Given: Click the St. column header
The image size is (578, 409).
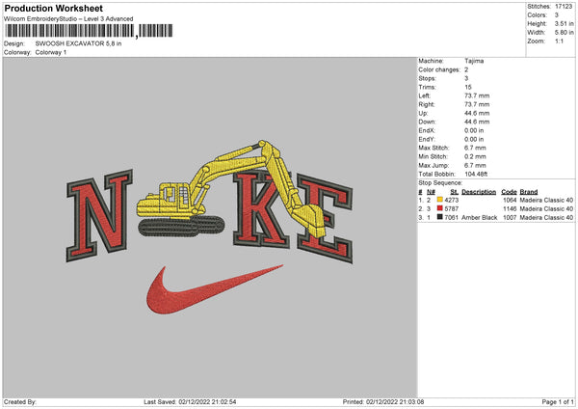Looking at the screenshot, I should pyautogui.click(x=454, y=192).
